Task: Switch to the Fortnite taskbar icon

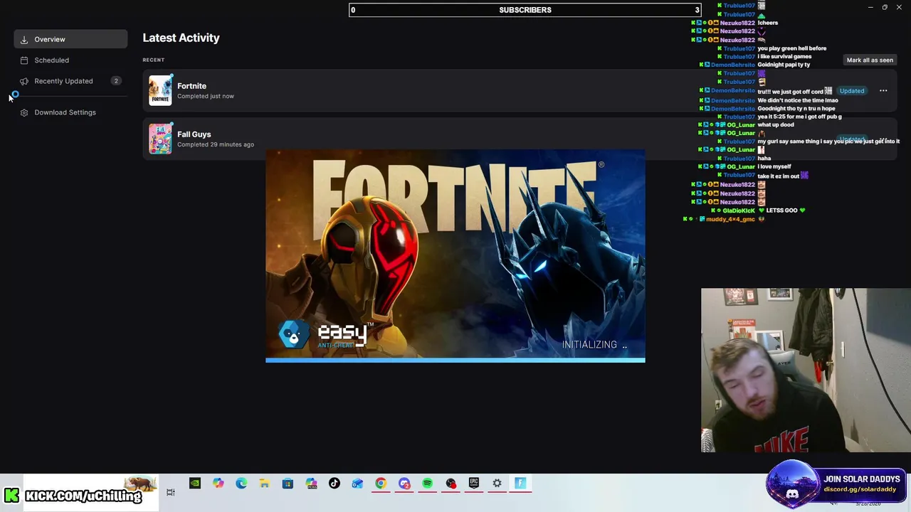Action: (x=520, y=484)
